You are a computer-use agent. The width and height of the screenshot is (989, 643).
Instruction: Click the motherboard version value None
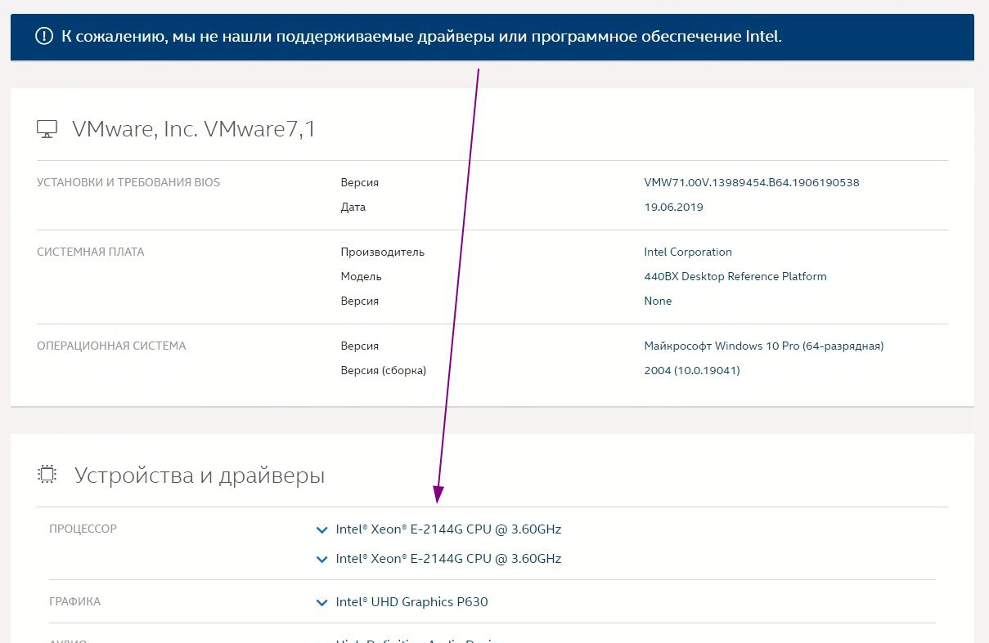click(x=658, y=301)
